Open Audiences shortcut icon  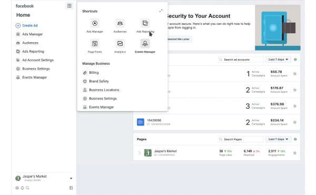pos(120,23)
